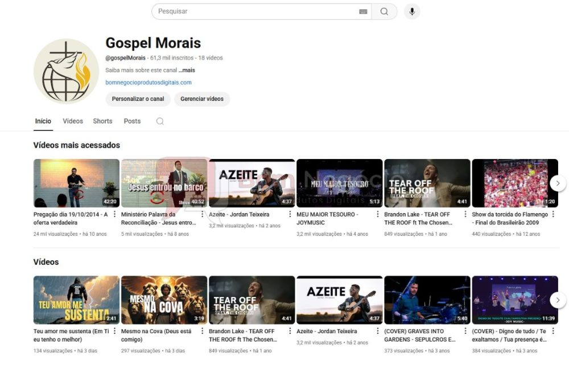Click the Gospel Morais channel name
This screenshot has width=569, height=380.
click(153, 43)
